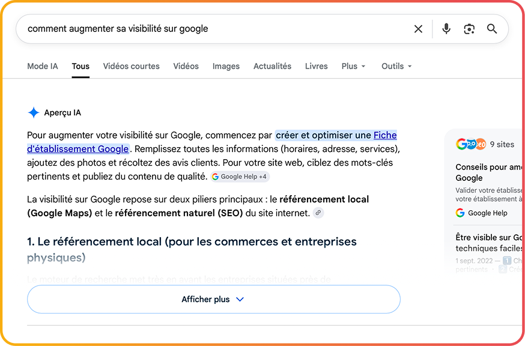Go to the Images tab
525x346 pixels.
point(226,66)
